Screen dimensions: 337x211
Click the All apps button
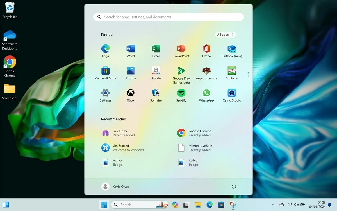point(225,35)
